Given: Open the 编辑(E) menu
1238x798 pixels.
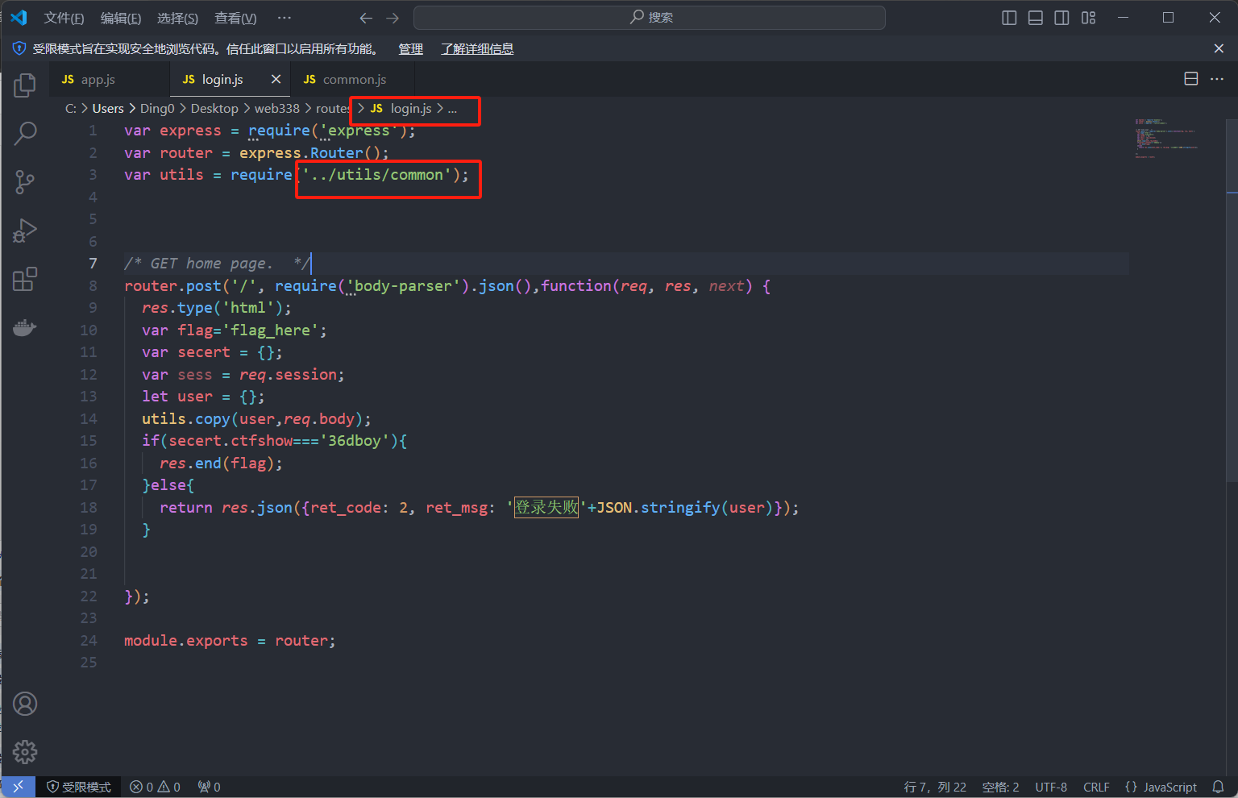Looking at the screenshot, I should 121,18.
